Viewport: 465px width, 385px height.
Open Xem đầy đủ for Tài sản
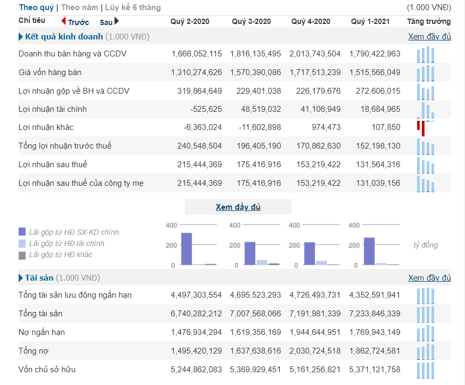click(429, 278)
